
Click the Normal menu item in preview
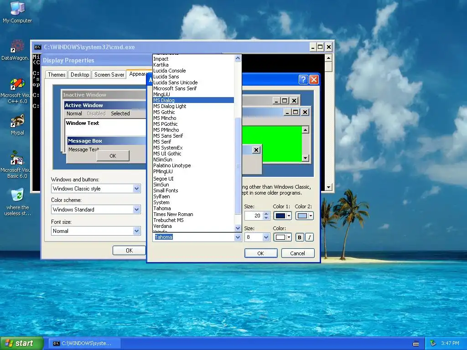[74, 113]
